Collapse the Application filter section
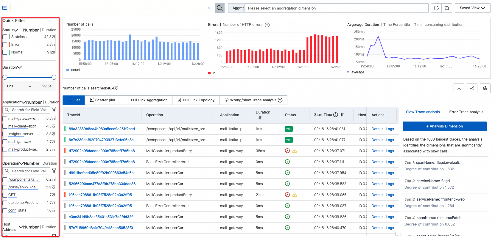The height and width of the screenshot is (238, 495). pyautogui.click(x=24, y=102)
